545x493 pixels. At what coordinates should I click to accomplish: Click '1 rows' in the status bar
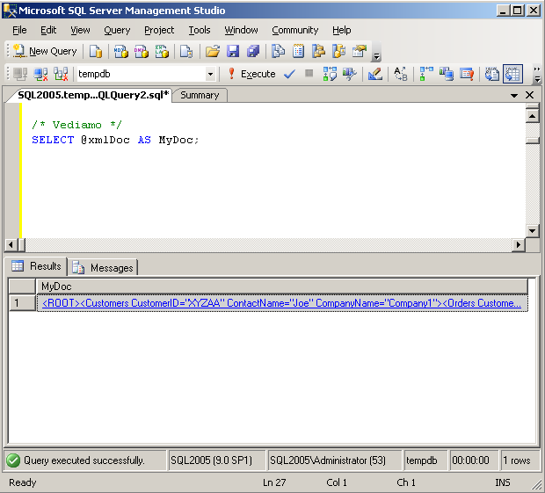coord(517,460)
